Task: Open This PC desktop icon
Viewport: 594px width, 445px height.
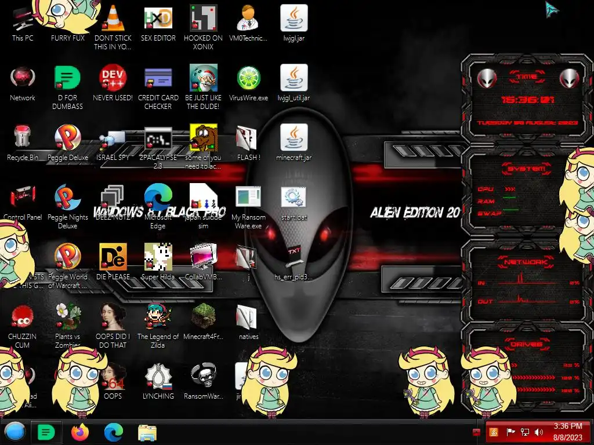Action: coord(23,19)
